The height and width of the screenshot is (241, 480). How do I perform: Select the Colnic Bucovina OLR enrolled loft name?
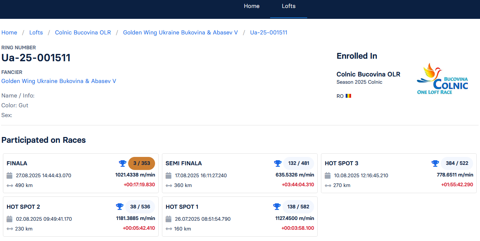(x=368, y=74)
